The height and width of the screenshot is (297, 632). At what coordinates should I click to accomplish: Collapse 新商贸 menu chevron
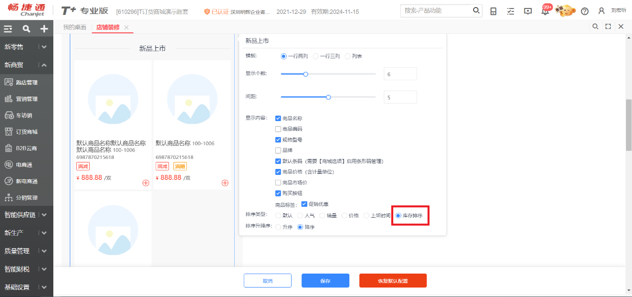pyautogui.click(x=44, y=65)
